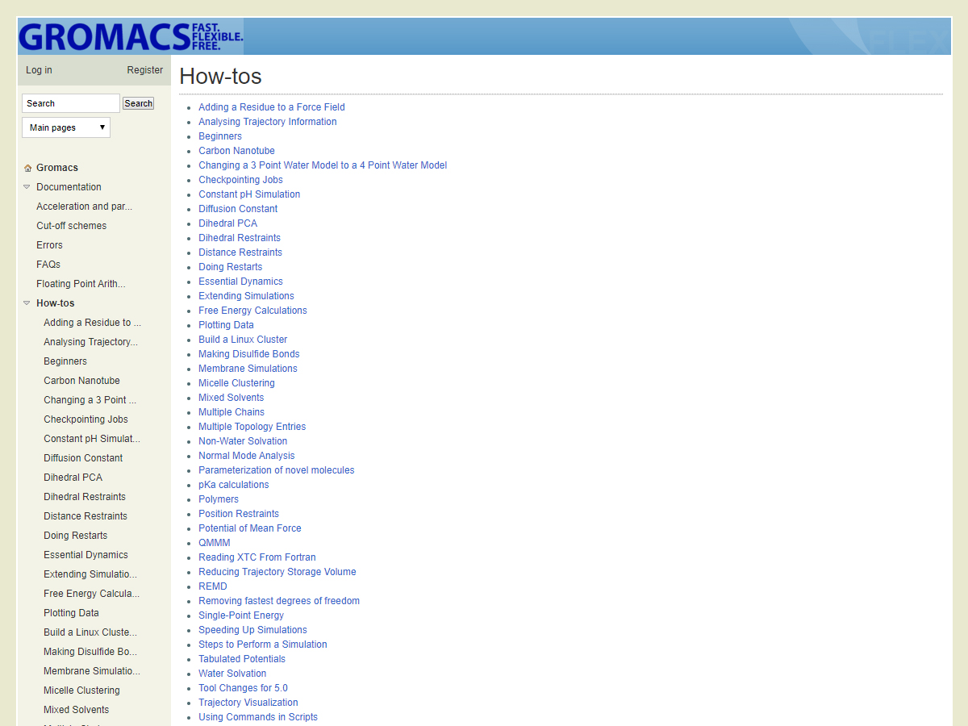Click the Search button

pos(138,103)
